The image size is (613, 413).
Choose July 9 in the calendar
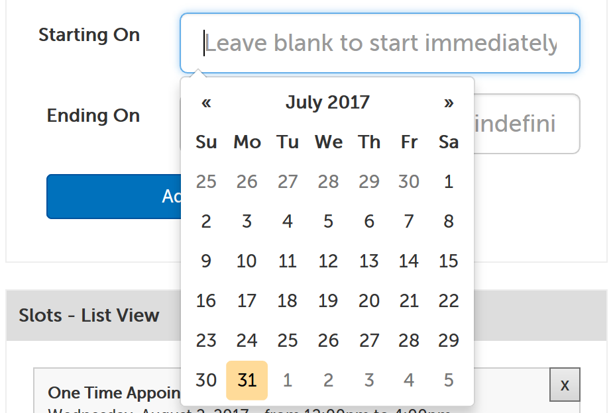(x=206, y=261)
